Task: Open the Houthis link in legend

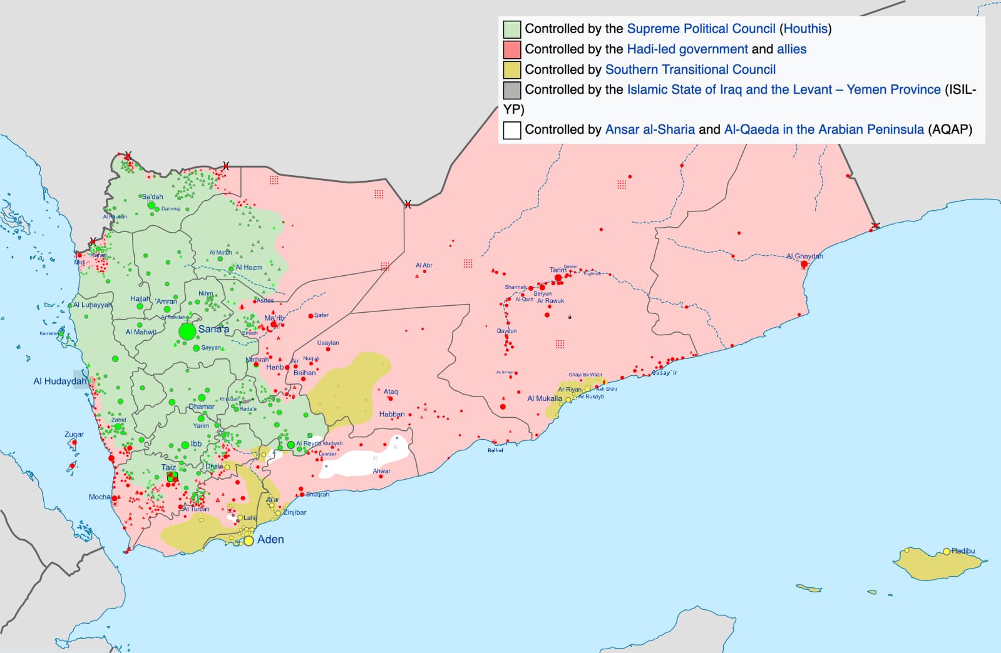Action: 806,29
